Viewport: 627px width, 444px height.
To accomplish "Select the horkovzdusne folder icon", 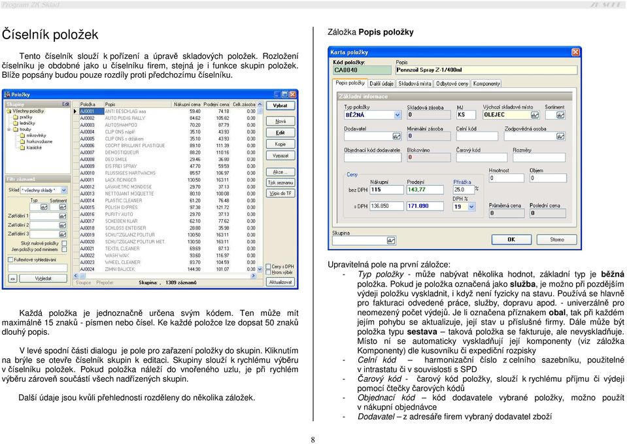I will (23, 141).
